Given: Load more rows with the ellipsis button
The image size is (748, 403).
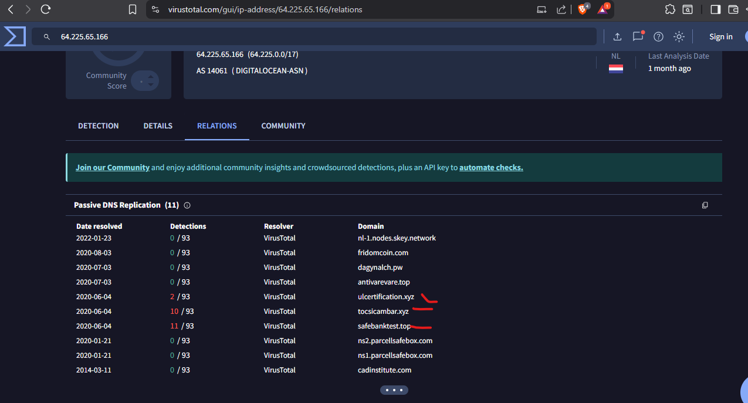Looking at the screenshot, I should (x=394, y=390).
